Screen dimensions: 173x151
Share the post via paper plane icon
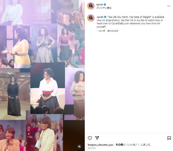[97, 138]
